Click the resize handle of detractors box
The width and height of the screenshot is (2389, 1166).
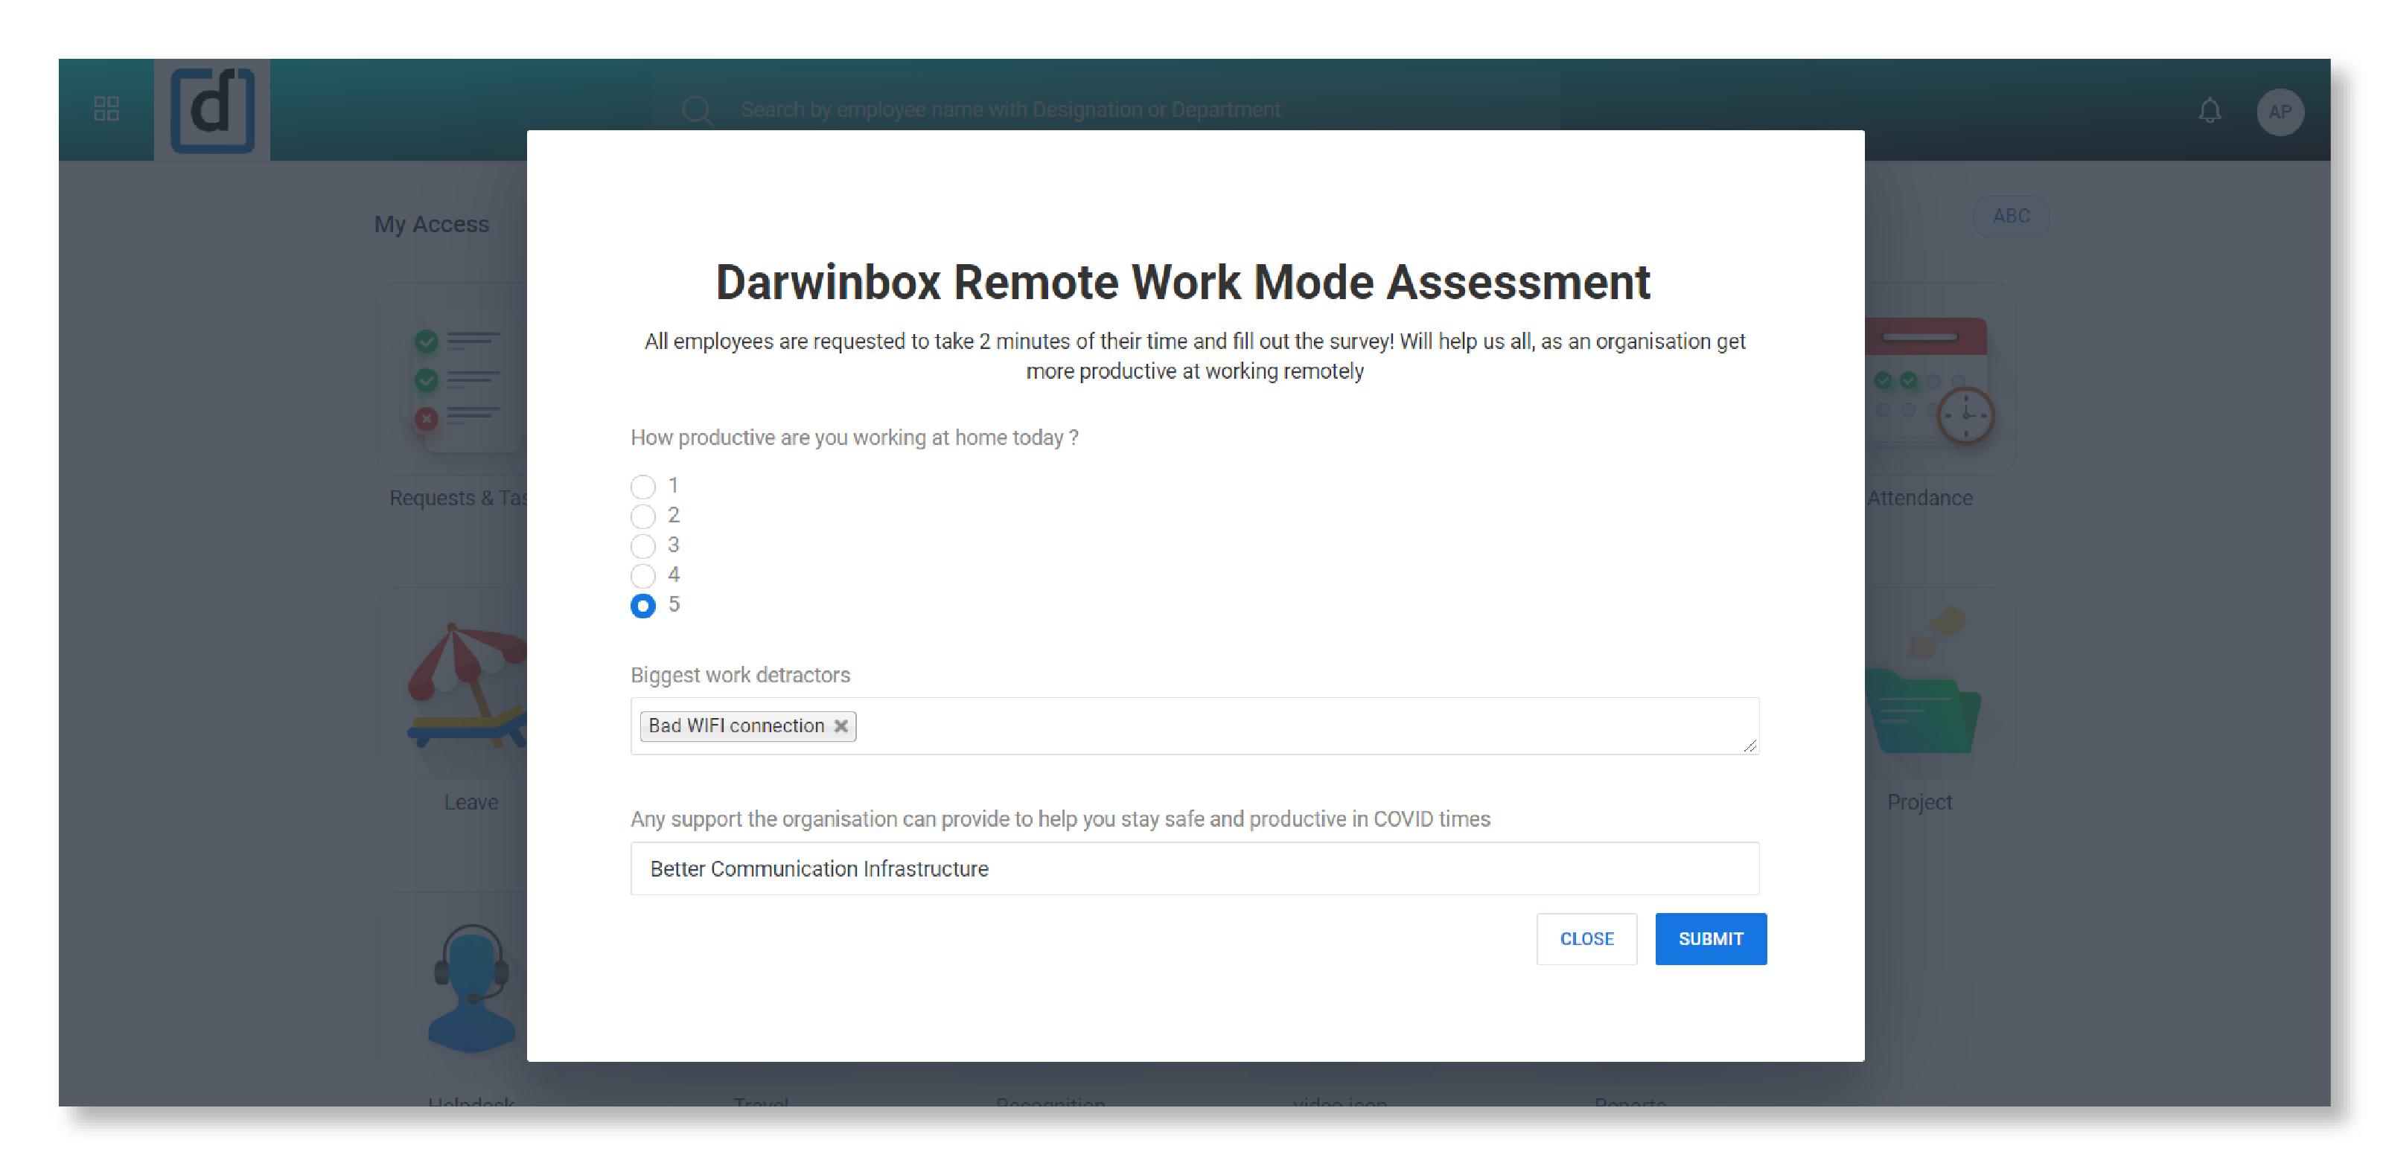click(x=1749, y=745)
